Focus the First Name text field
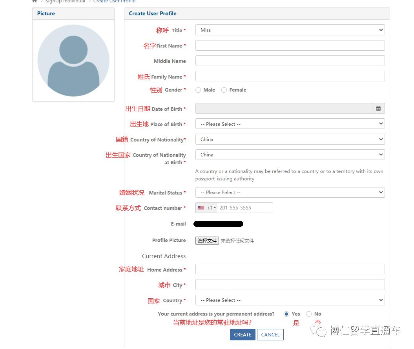Viewport: 414px width, 349px height. coord(290,46)
